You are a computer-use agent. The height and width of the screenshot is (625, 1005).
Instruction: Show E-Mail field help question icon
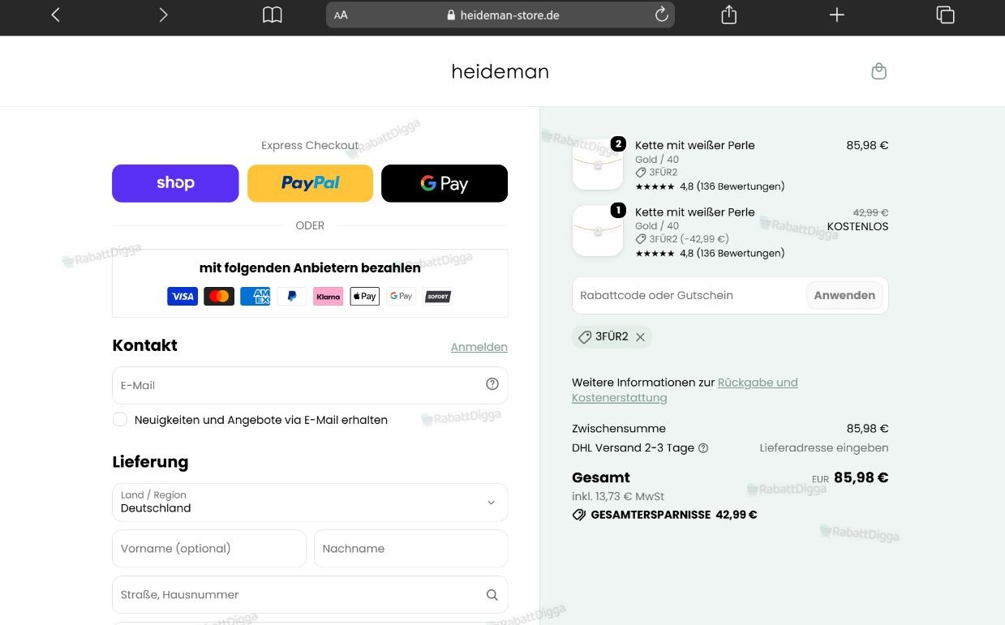tap(492, 384)
